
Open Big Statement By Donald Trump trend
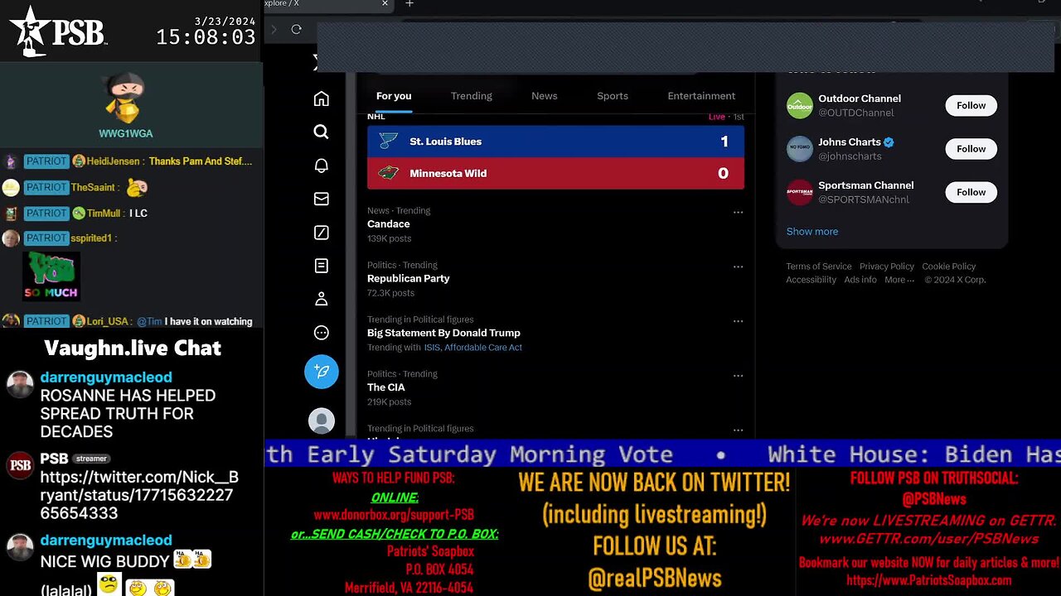(443, 334)
